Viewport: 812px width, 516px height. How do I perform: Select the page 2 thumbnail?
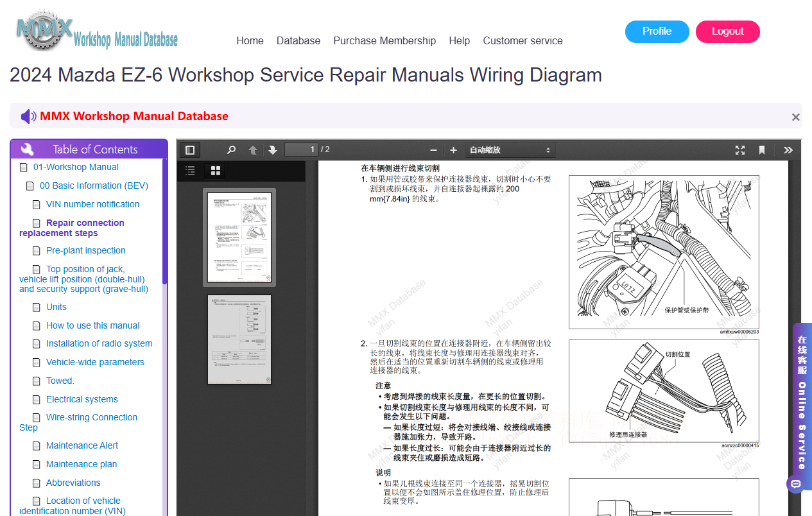(240, 340)
